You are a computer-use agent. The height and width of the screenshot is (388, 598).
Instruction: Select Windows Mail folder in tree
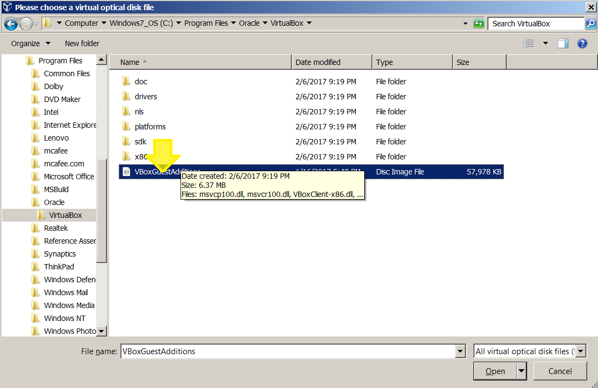pos(66,292)
